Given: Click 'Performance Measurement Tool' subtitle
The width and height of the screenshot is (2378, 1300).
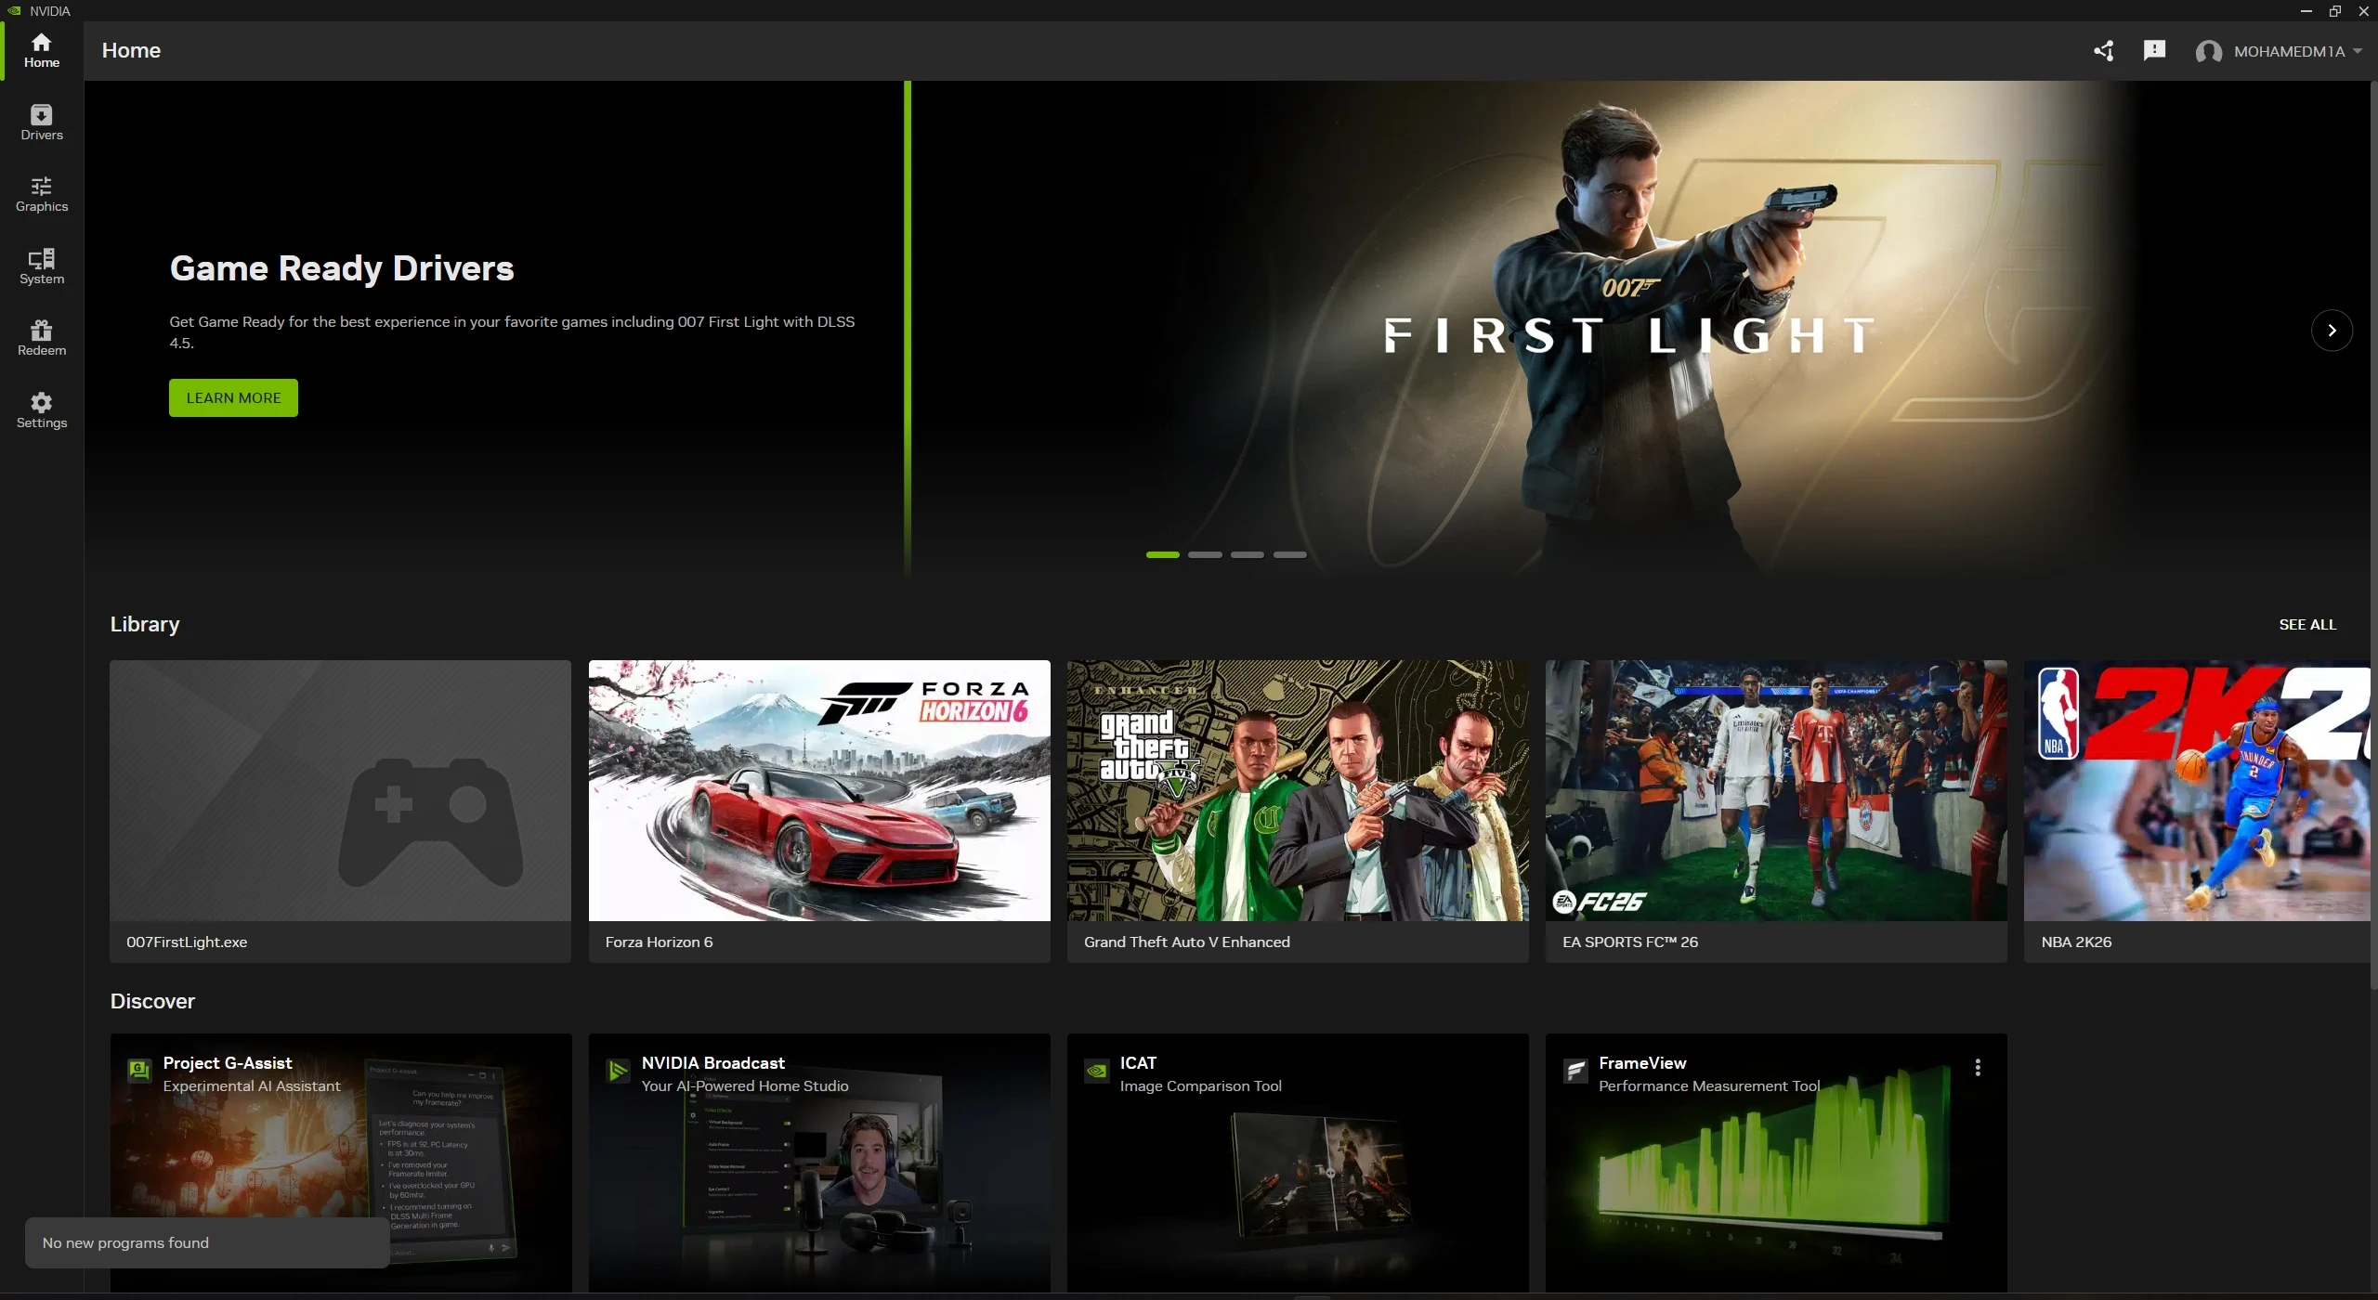Looking at the screenshot, I should click(1709, 1085).
